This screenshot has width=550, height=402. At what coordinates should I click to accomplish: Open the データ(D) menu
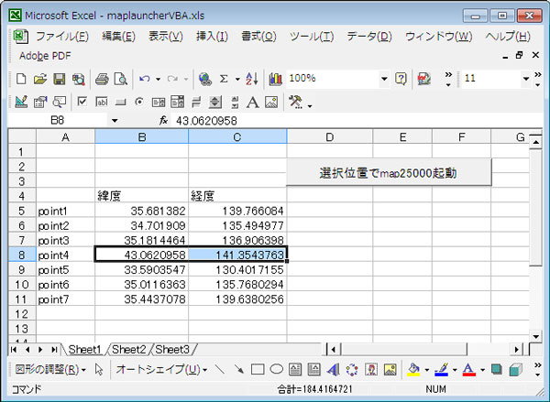pyautogui.click(x=369, y=36)
